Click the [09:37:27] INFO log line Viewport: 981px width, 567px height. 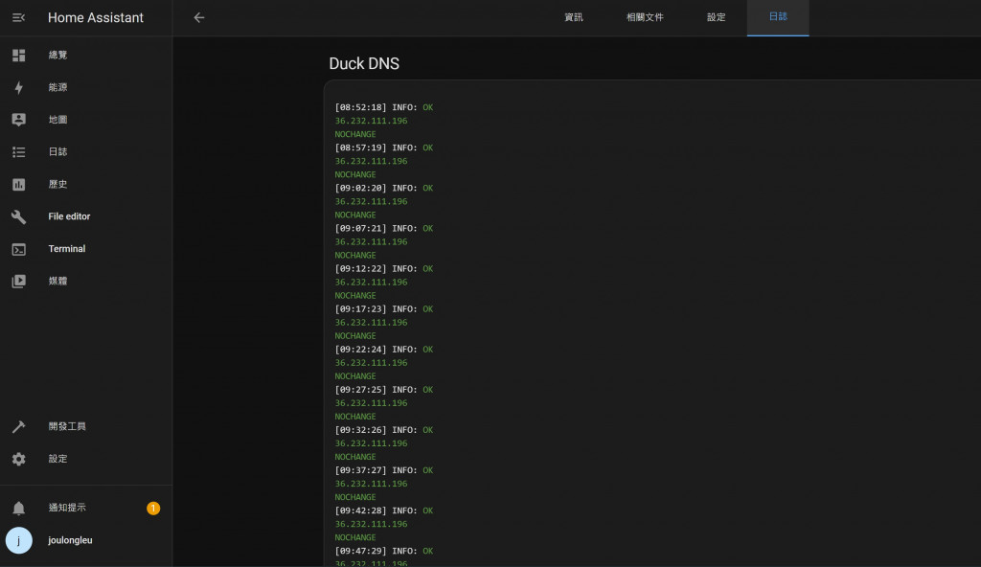click(383, 470)
